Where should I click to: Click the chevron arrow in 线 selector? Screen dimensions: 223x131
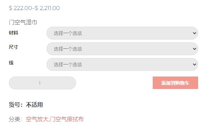[x=194, y=64]
